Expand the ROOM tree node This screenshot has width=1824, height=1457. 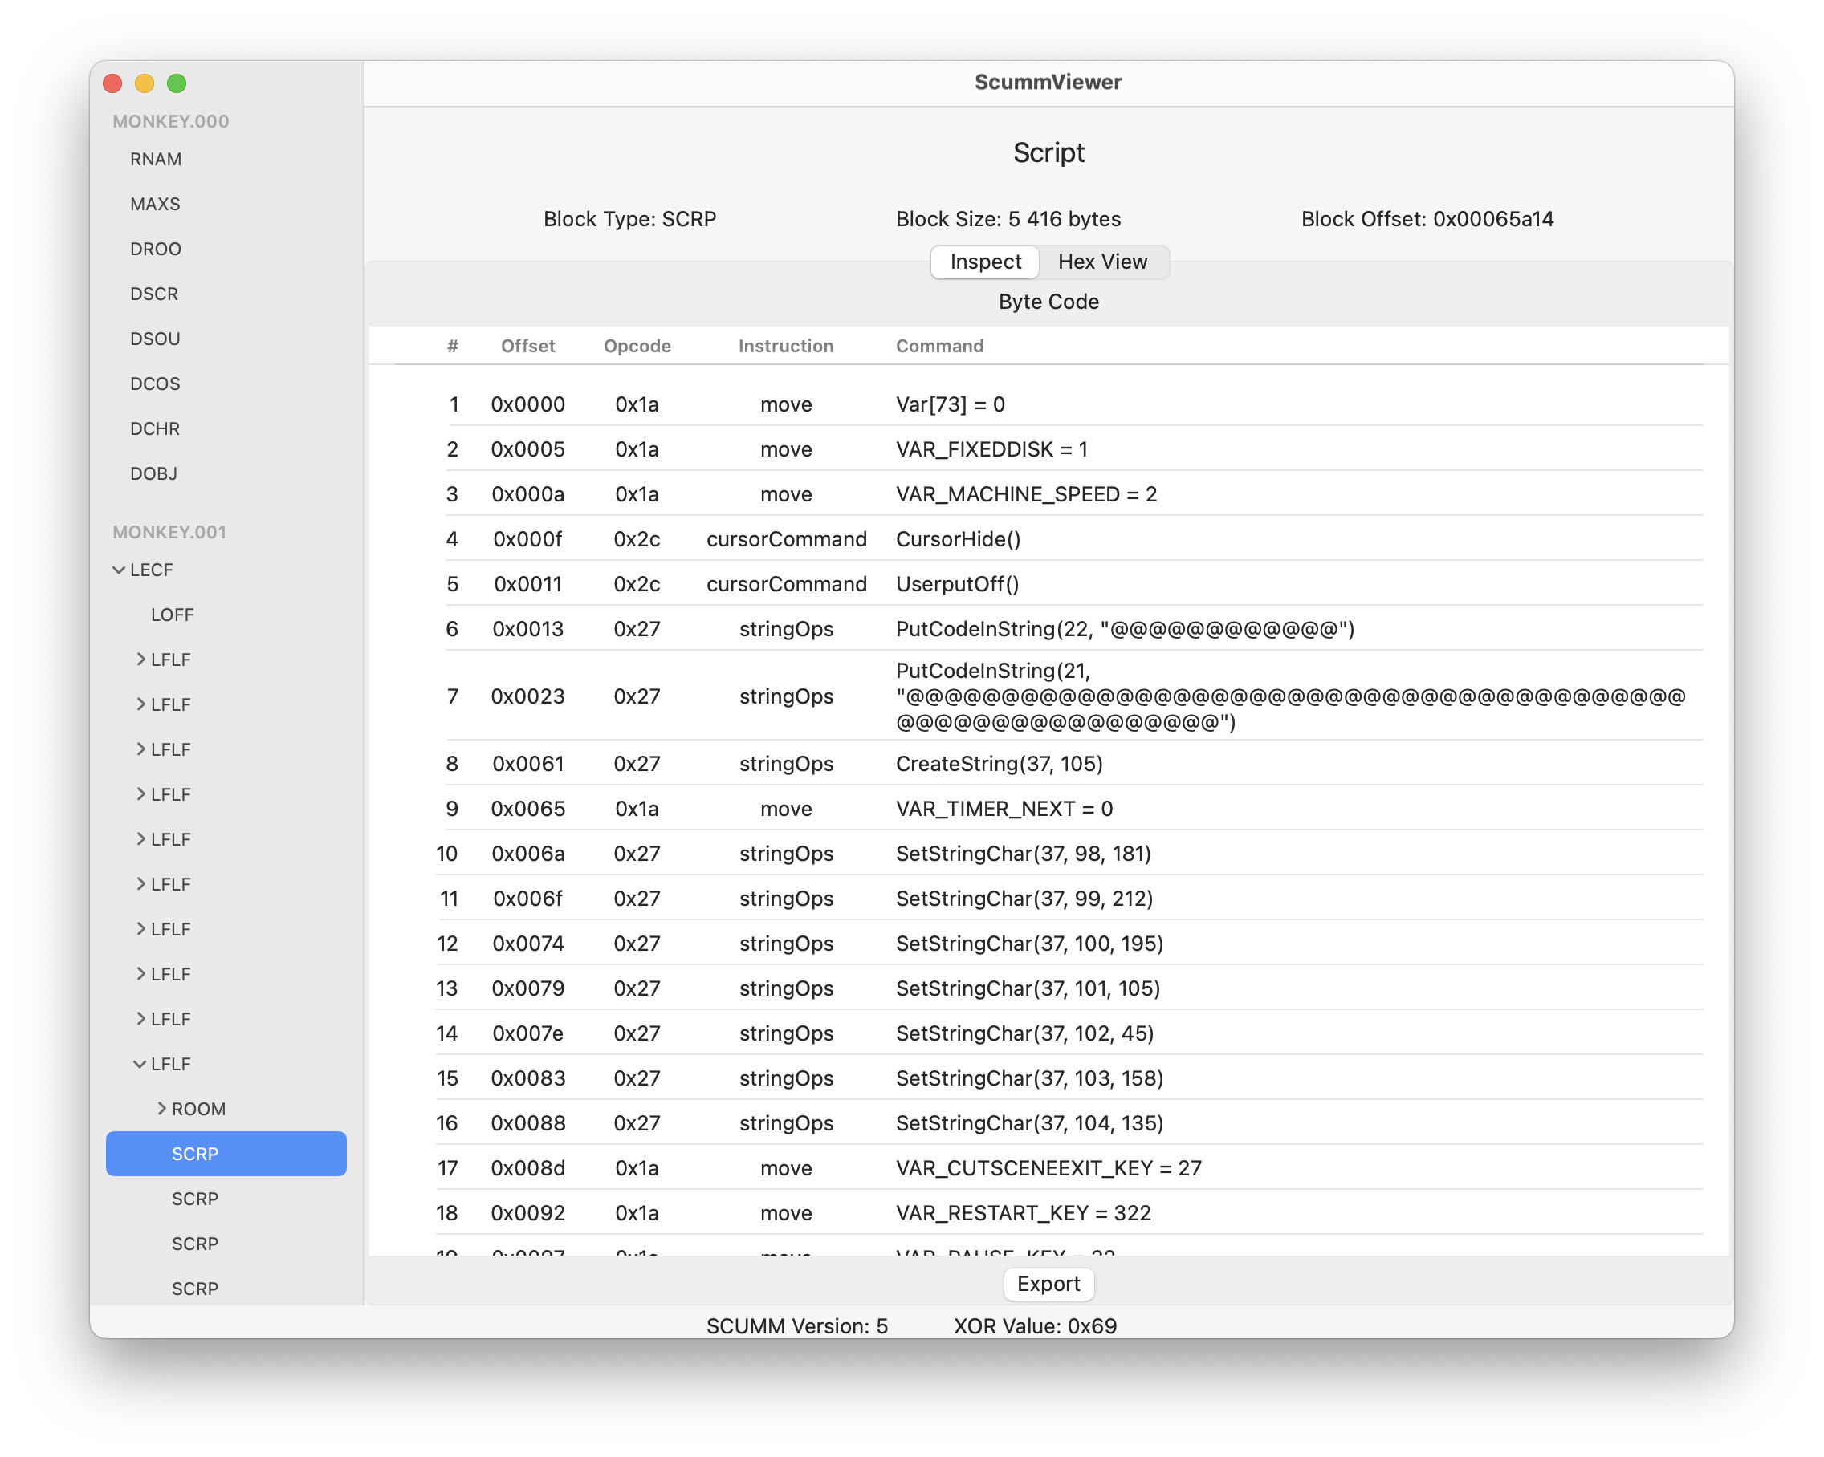[x=161, y=1109]
